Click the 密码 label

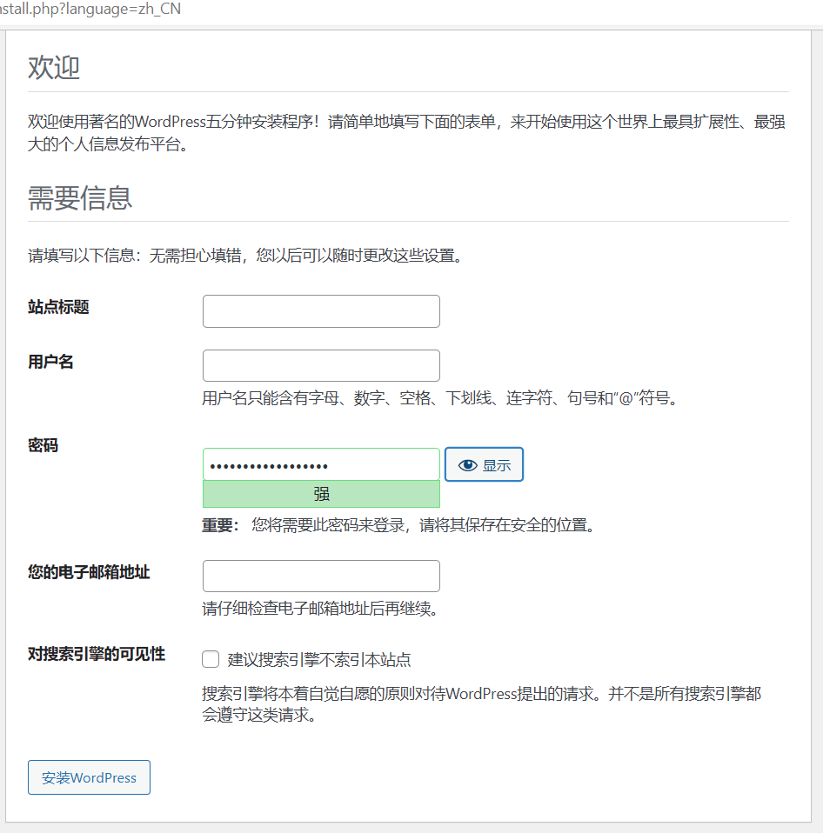click(43, 445)
